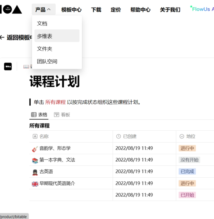Click the 已创建 column header
The image size is (214, 219).
click(144, 136)
